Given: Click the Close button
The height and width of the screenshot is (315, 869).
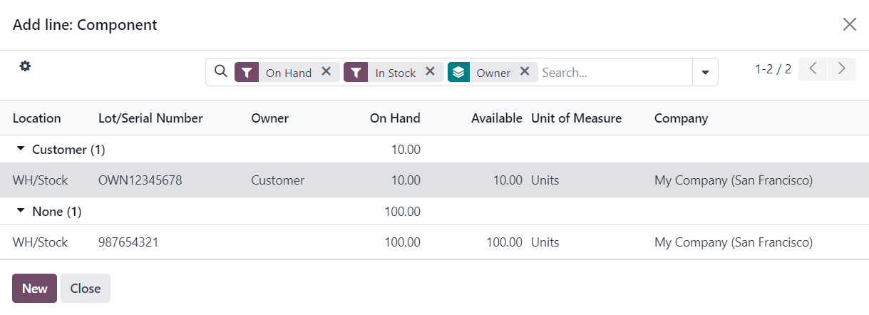Looking at the screenshot, I should click(x=86, y=289).
